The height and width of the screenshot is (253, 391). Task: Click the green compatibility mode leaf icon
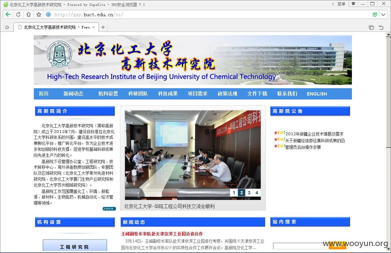(x=375, y=15)
